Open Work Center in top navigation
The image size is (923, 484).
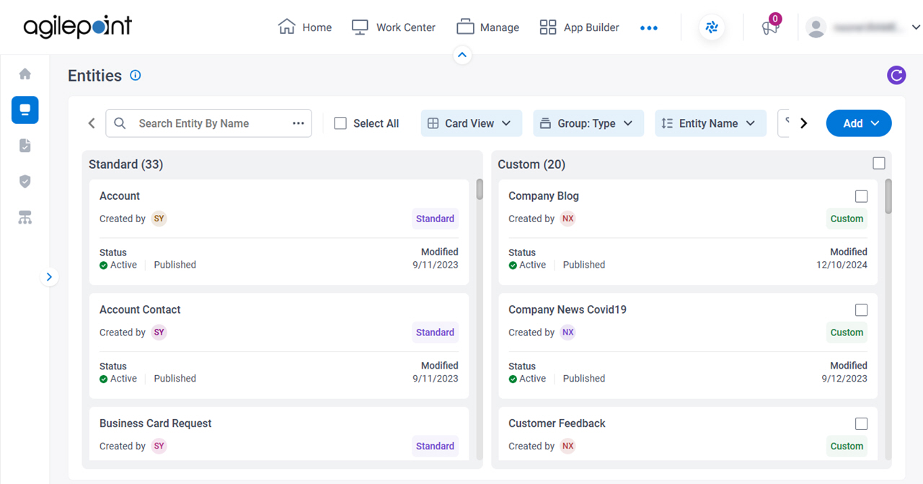coord(394,27)
